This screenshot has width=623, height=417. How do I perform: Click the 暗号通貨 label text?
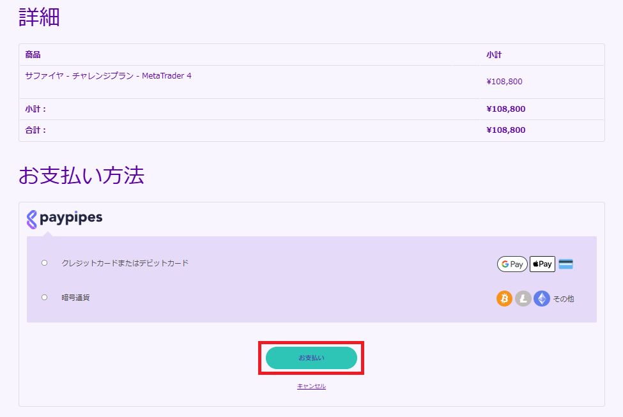pyautogui.click(x=75, y=298)
